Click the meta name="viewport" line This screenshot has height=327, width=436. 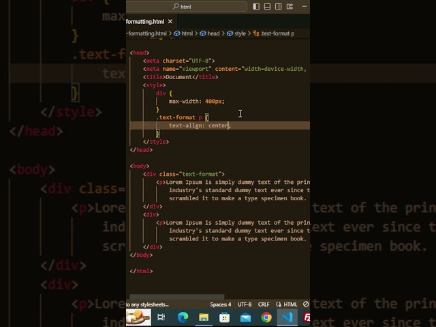click(225, 69)
